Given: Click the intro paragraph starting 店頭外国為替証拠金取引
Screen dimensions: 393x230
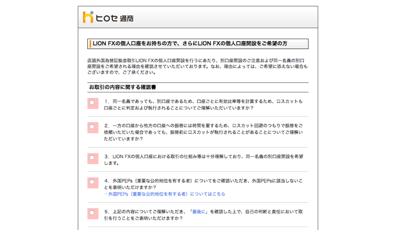Looking at the screenshot, I should (198, 66).
